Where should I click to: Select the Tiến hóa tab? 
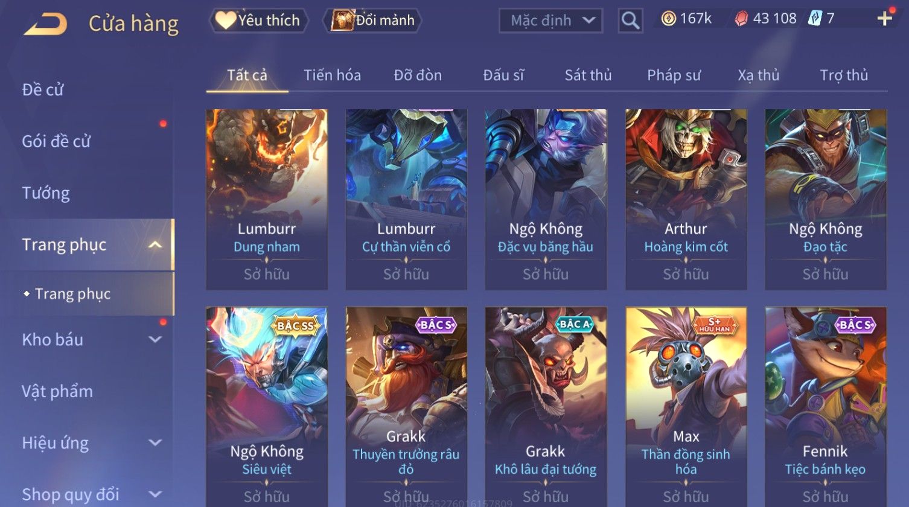point(332,75)
